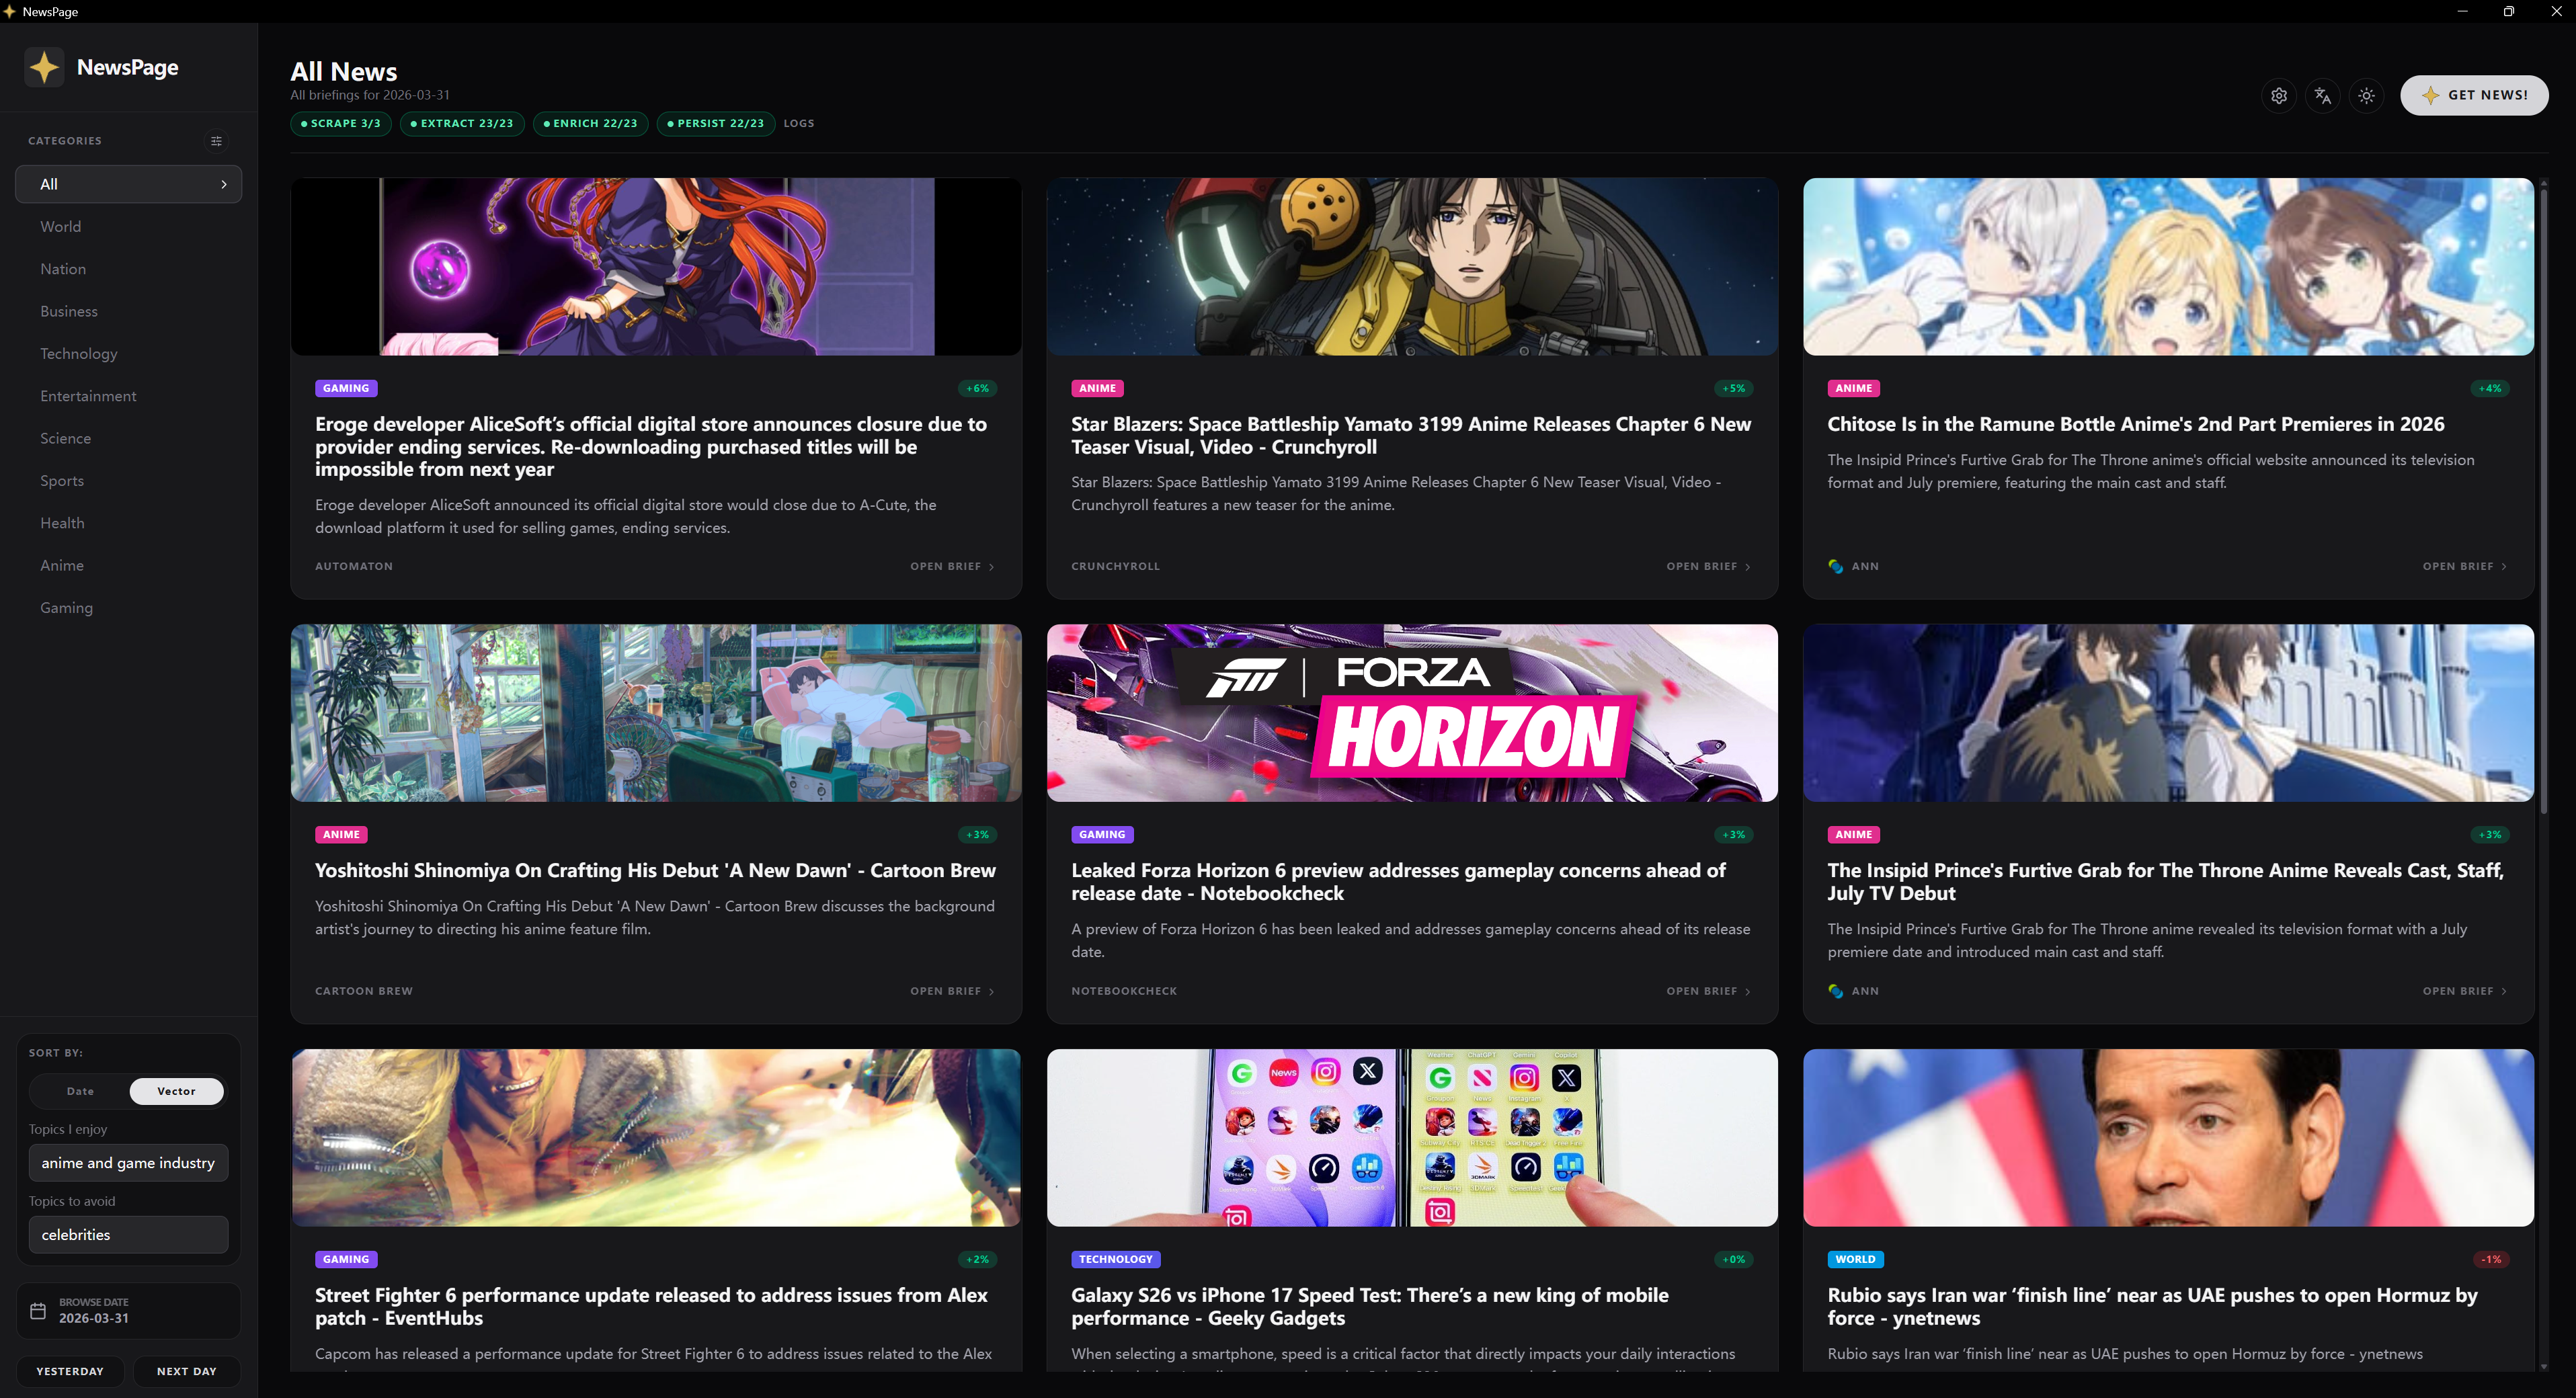Click the EXTRACT 23/23 status pill

coord(462,123)
